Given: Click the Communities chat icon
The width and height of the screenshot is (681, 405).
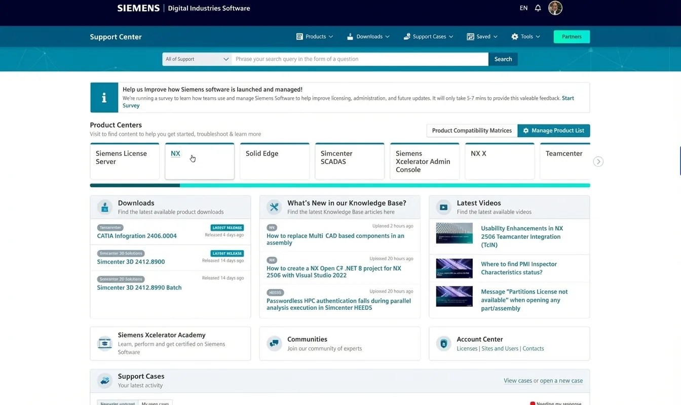Looking at the screenshot, I should point(274,343).
